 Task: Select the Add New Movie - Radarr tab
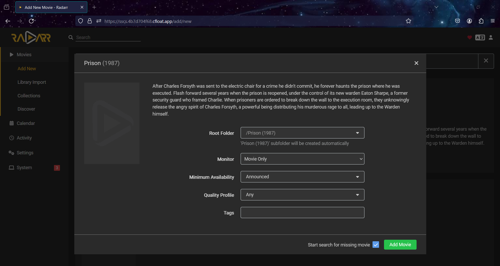tap(51, 7)
